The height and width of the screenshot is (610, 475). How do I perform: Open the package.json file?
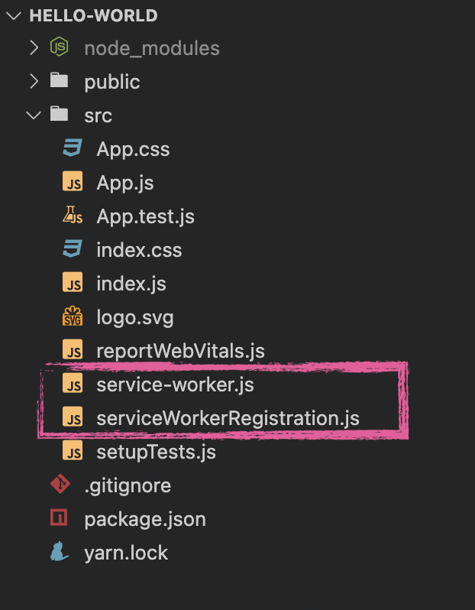(x=145, y=519)
